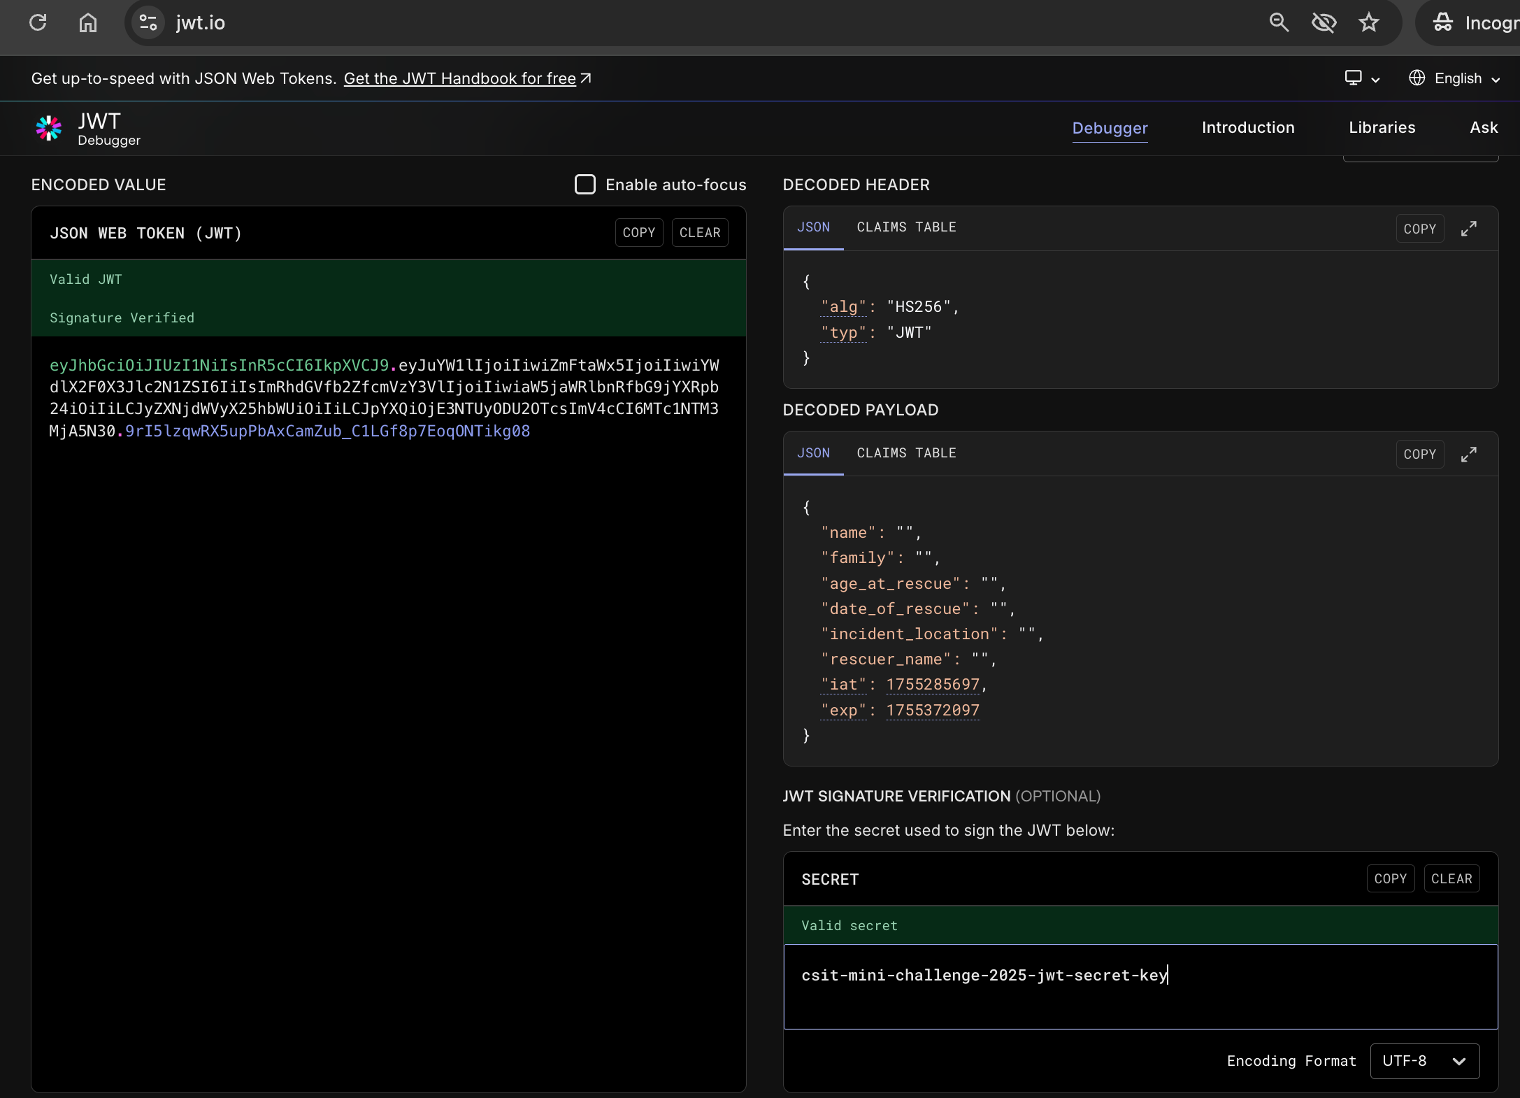This screenshot has width=1520, height=1098.
Task: Reload the jwt.io page
Action: tap(38, 22)
